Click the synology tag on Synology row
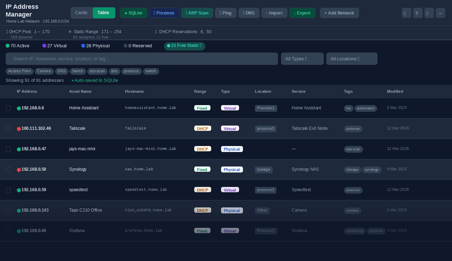Image resolution: width=452 pixels, height=261 pixels. 372,170
